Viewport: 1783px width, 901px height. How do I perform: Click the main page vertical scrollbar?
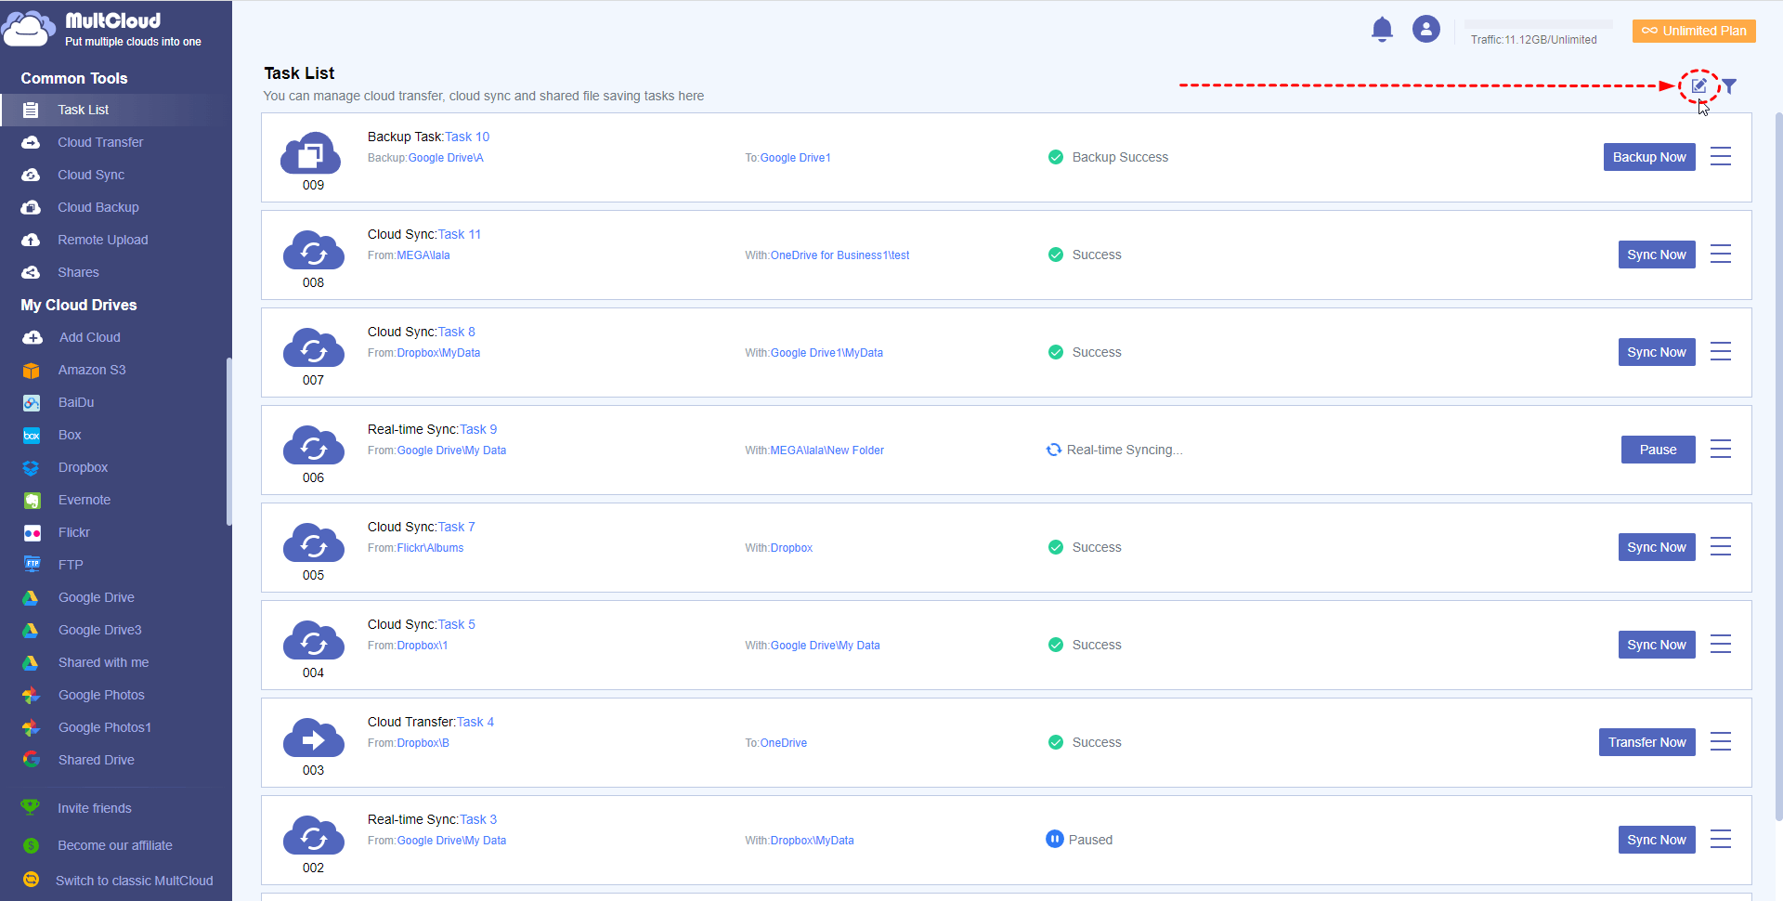click(x=1778, y=464)
